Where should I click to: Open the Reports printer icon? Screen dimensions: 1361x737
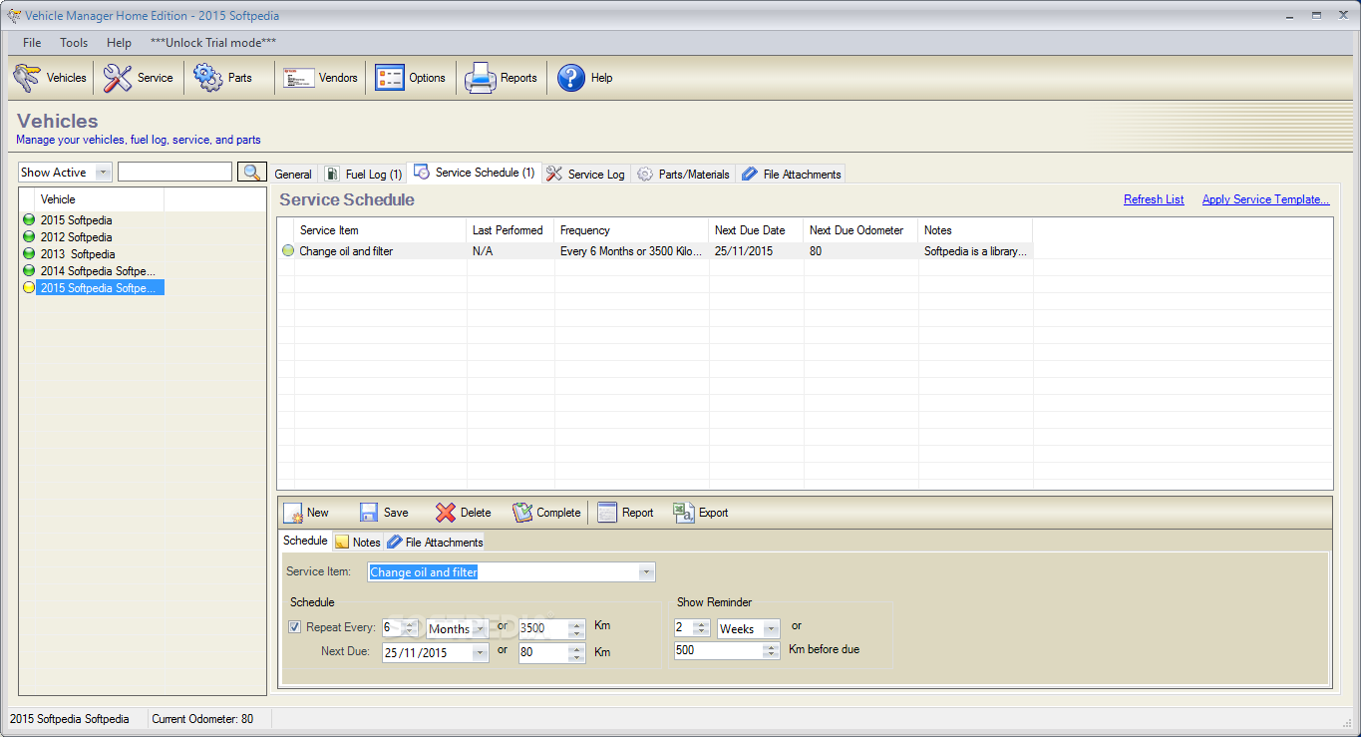point(481,78)
